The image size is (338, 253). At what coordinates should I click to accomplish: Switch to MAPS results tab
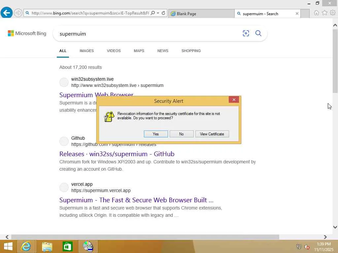pos(139,51)
